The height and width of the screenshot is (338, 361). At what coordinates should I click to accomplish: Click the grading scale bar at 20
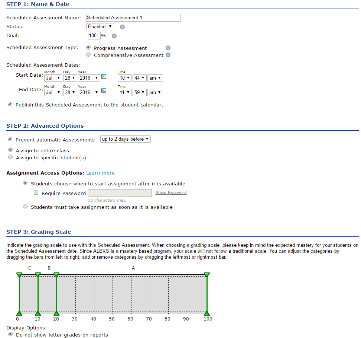pyautogui.click(x=56, y=294)
